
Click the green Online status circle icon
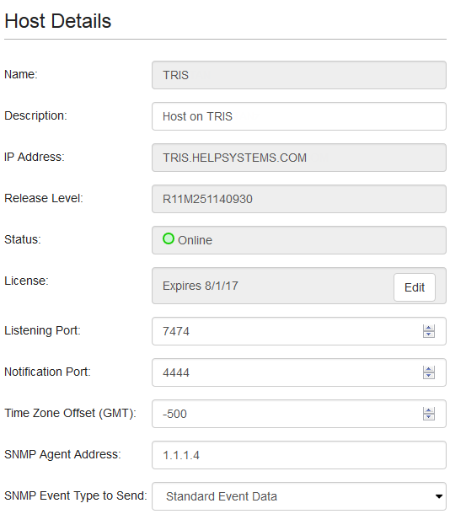169,238
